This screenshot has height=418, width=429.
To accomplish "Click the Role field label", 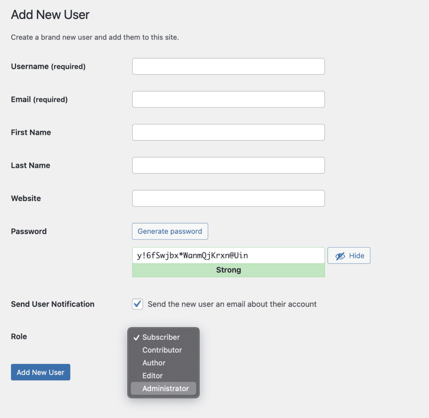I will (19, 337).
